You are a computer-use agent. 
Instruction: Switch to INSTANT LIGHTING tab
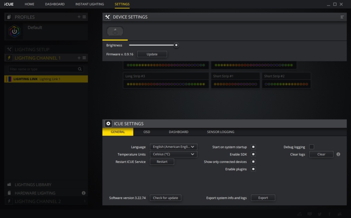90,4
